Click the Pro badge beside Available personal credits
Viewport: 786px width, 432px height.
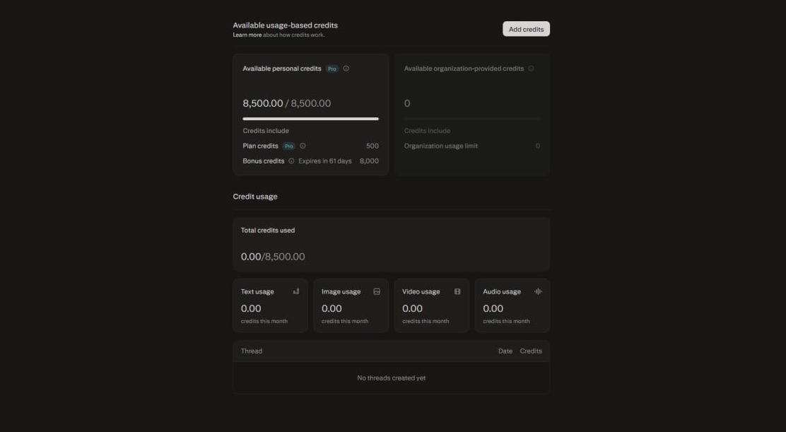pyautogui.click(x=332, y=69)
